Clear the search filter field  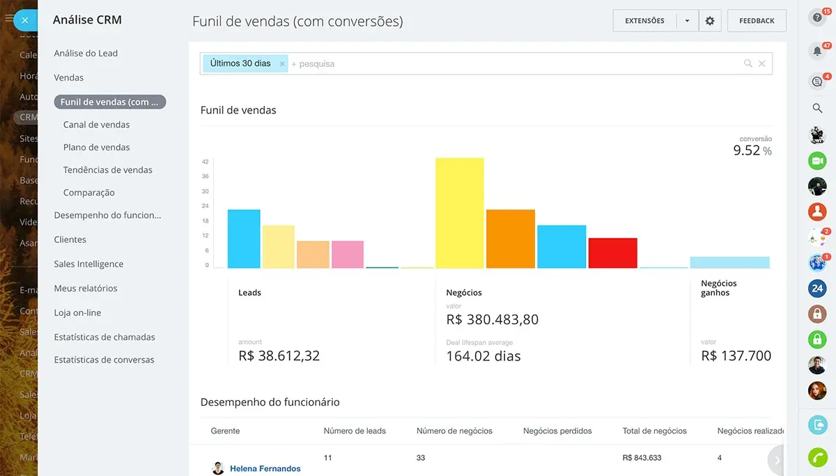(x=761, y=63)
